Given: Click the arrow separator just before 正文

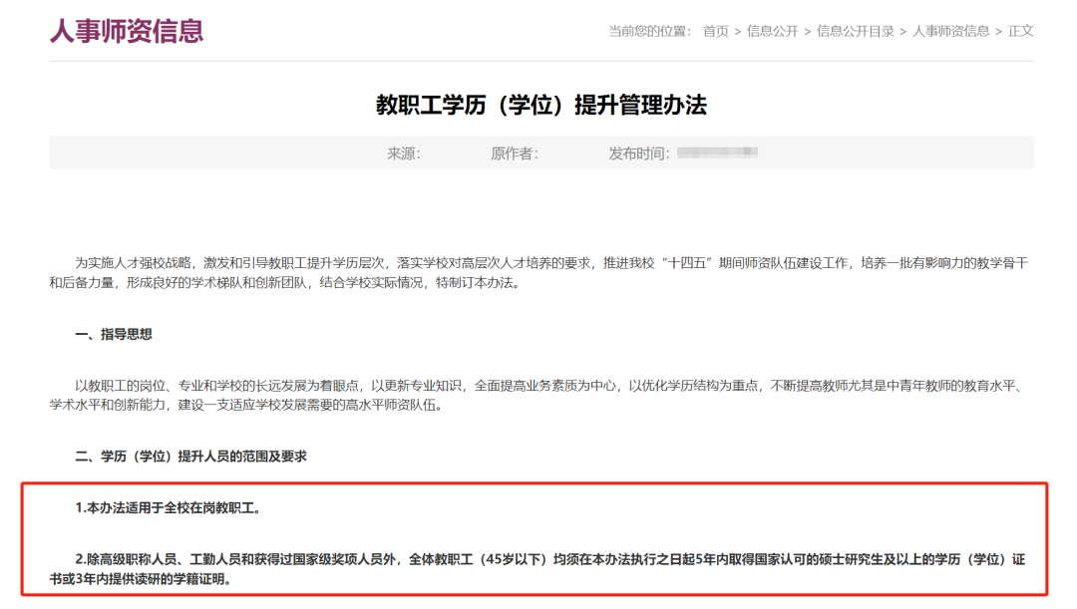Looking at the screenshot, I should (x=998, y=31).
